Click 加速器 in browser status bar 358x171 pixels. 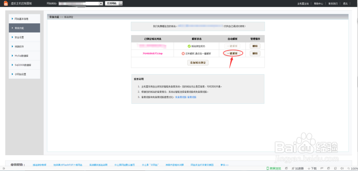[297, 168]
